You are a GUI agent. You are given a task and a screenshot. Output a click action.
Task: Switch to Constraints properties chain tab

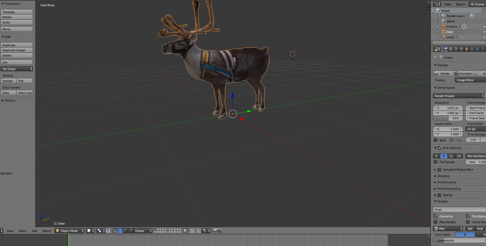(472, 49)
